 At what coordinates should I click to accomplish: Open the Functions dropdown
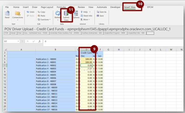44,20
